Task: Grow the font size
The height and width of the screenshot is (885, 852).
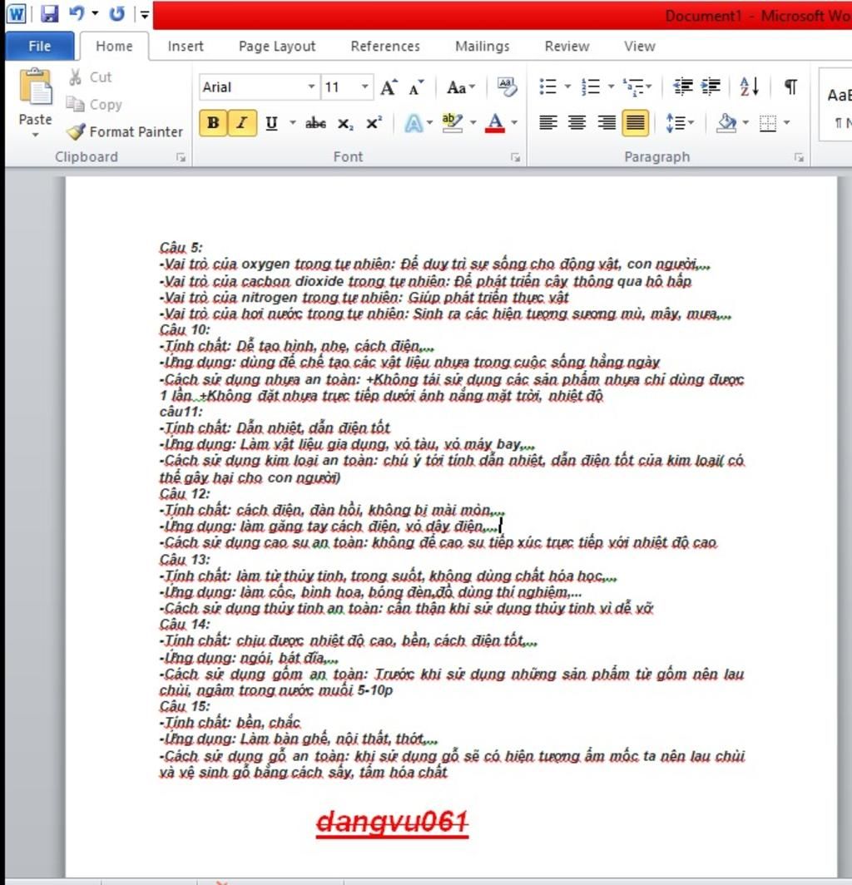Action: pos(389,87)
